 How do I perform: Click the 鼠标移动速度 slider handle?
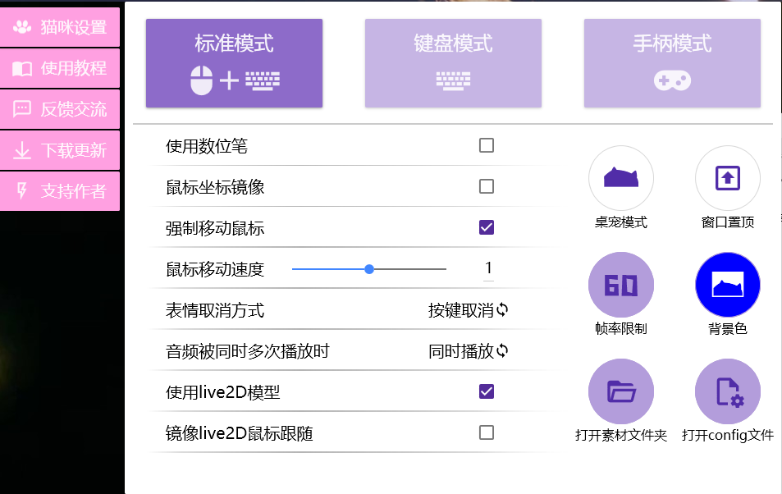click(x=369, y=269)
